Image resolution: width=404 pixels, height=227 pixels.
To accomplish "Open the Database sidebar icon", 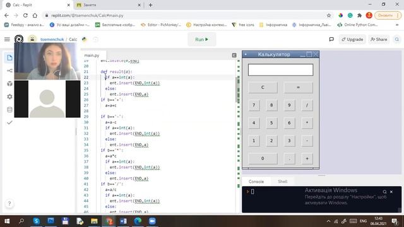I will 10,110.
